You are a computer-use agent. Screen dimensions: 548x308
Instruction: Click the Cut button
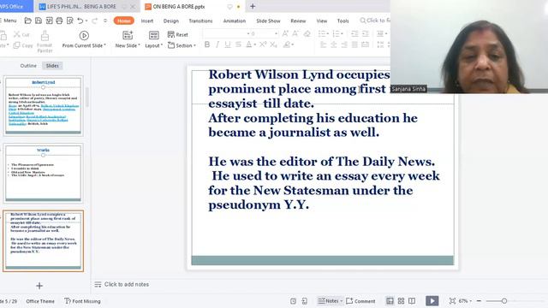pos(21,34)
